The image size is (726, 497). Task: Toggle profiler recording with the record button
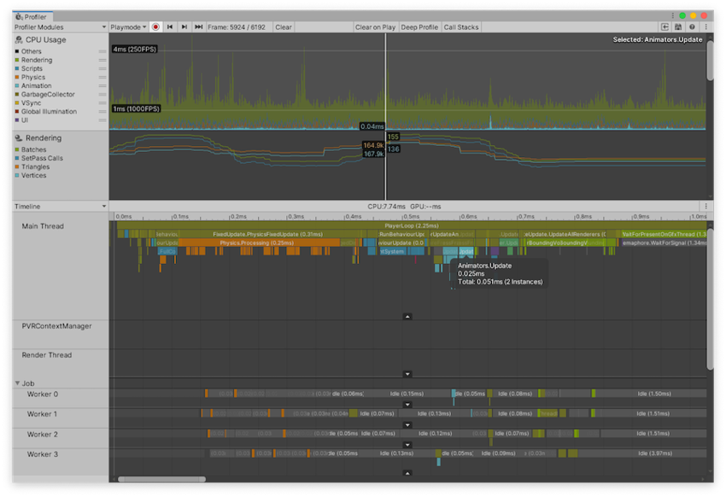155,26
